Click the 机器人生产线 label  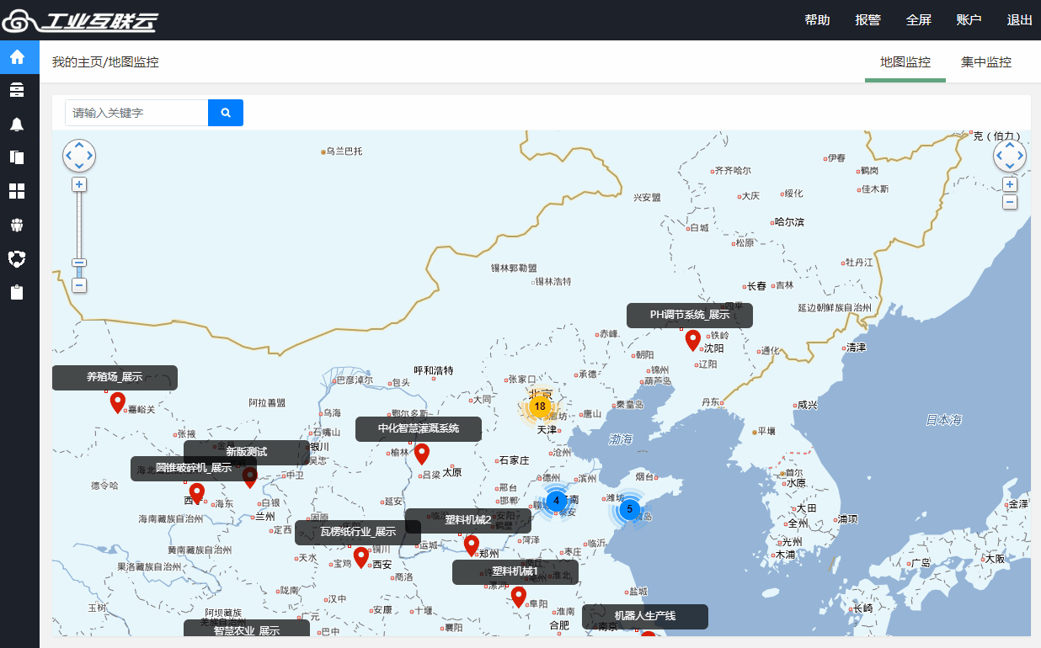click(645, 616)
